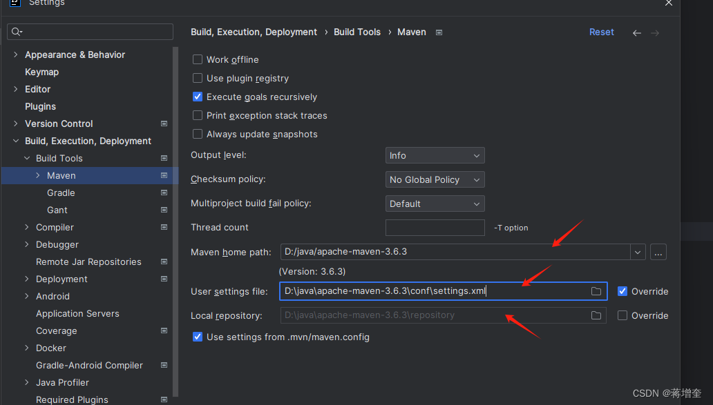The image size is (713, 405).
Task: Collapse Build, Execution, Deployment node
Action: click(16, 141)
